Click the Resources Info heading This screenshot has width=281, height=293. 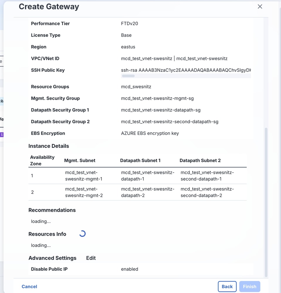(x=47, y=234)
